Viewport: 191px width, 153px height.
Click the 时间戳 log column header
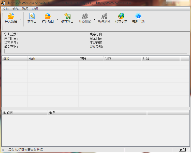[x=25, y=113]
